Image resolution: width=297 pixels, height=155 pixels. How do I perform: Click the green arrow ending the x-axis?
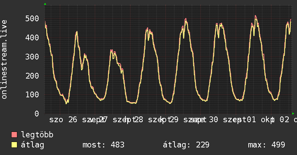pos(293,114)
